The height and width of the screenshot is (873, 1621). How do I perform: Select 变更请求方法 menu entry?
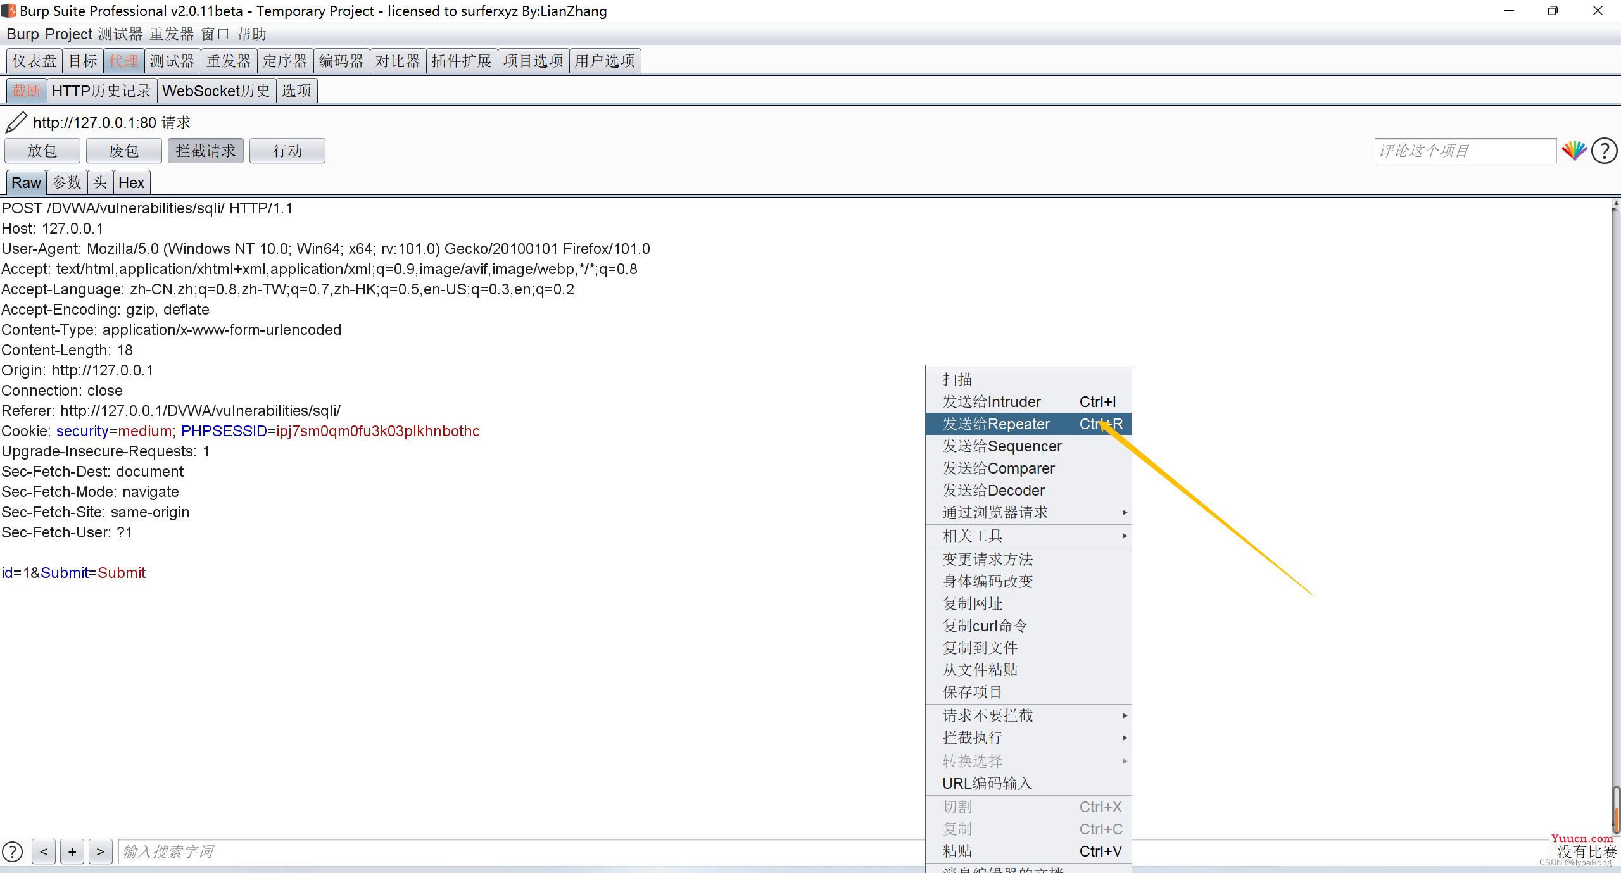coord(1028,559)
